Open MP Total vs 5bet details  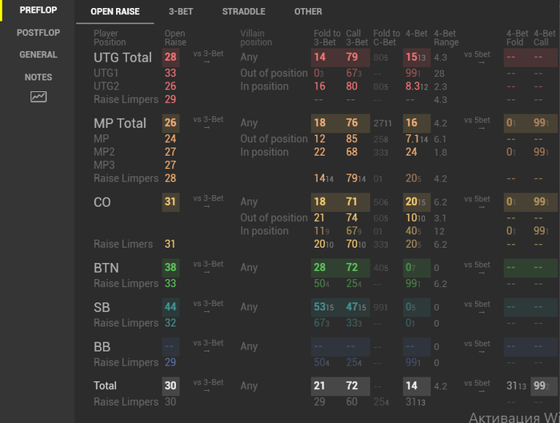477,122
